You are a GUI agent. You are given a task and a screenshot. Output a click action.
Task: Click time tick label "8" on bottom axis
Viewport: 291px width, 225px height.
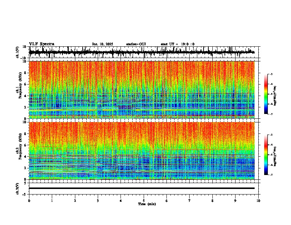pos(212,201)
